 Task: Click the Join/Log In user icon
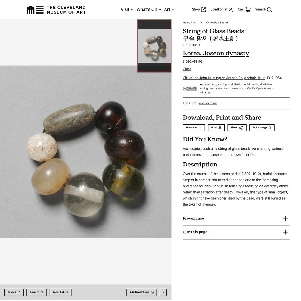(231, 10)
